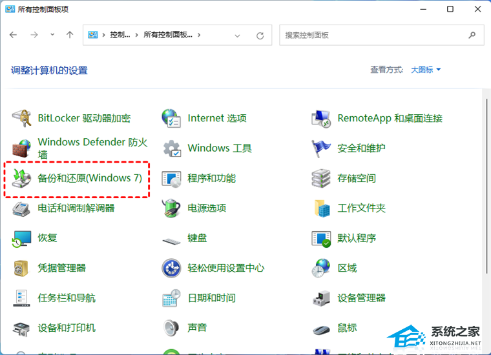Open the 默认程序 text link
This screenshot has height=355, width=491.
357,238
